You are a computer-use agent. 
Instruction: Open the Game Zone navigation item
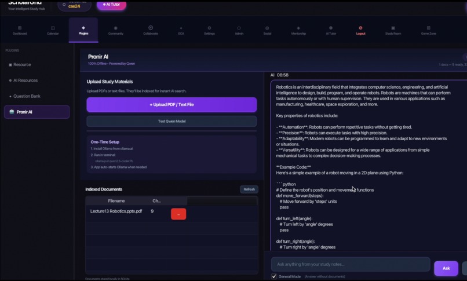click(x=428, y=30)
